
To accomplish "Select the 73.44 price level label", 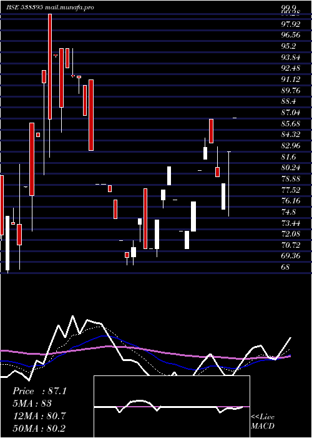I will click(291, 223).
